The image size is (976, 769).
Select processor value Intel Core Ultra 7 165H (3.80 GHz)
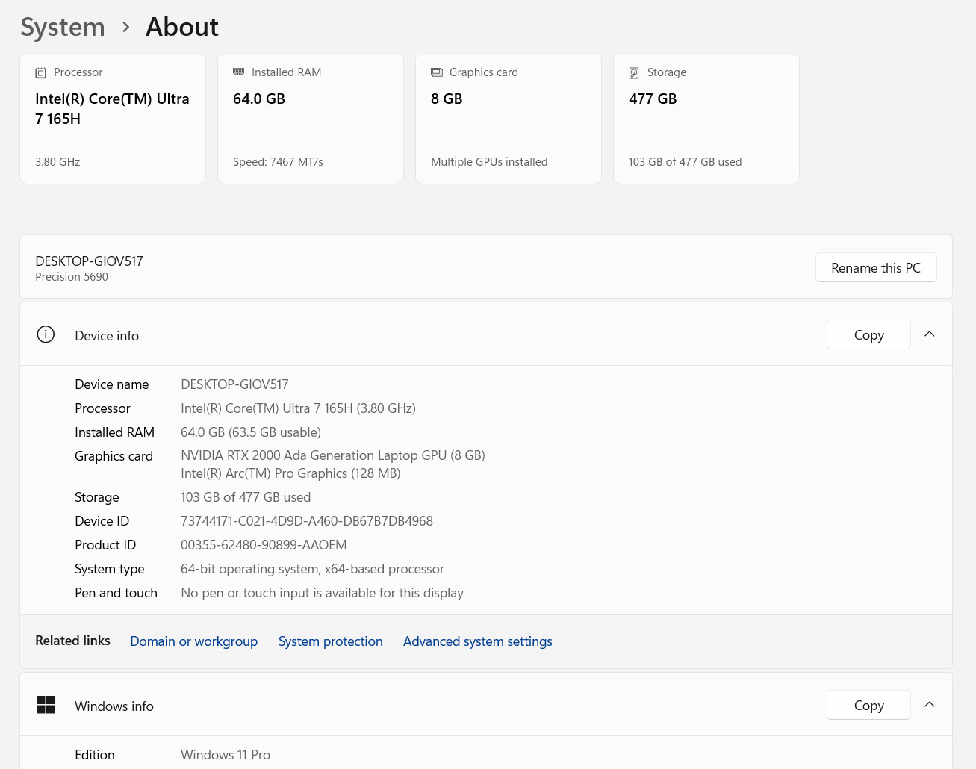tap(298, 408)
